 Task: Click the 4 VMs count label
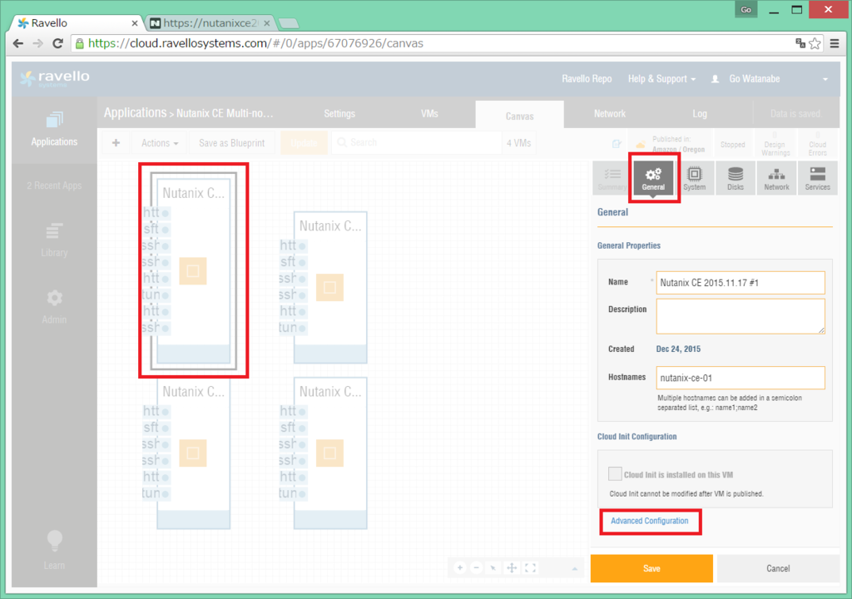pos(518,143)
